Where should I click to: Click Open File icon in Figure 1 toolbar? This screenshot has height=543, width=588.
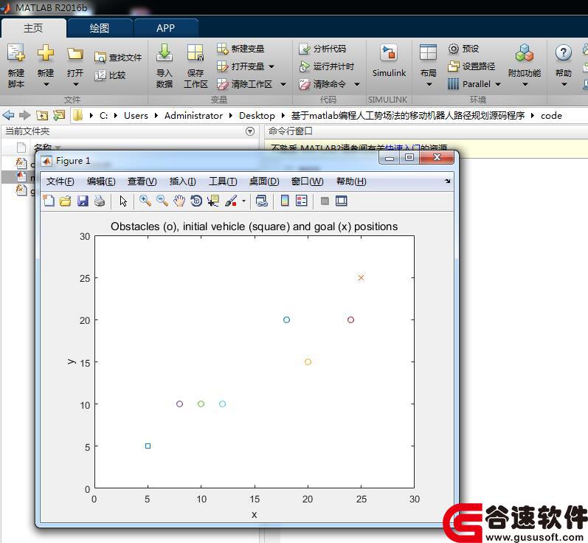[x=66, y=201]
